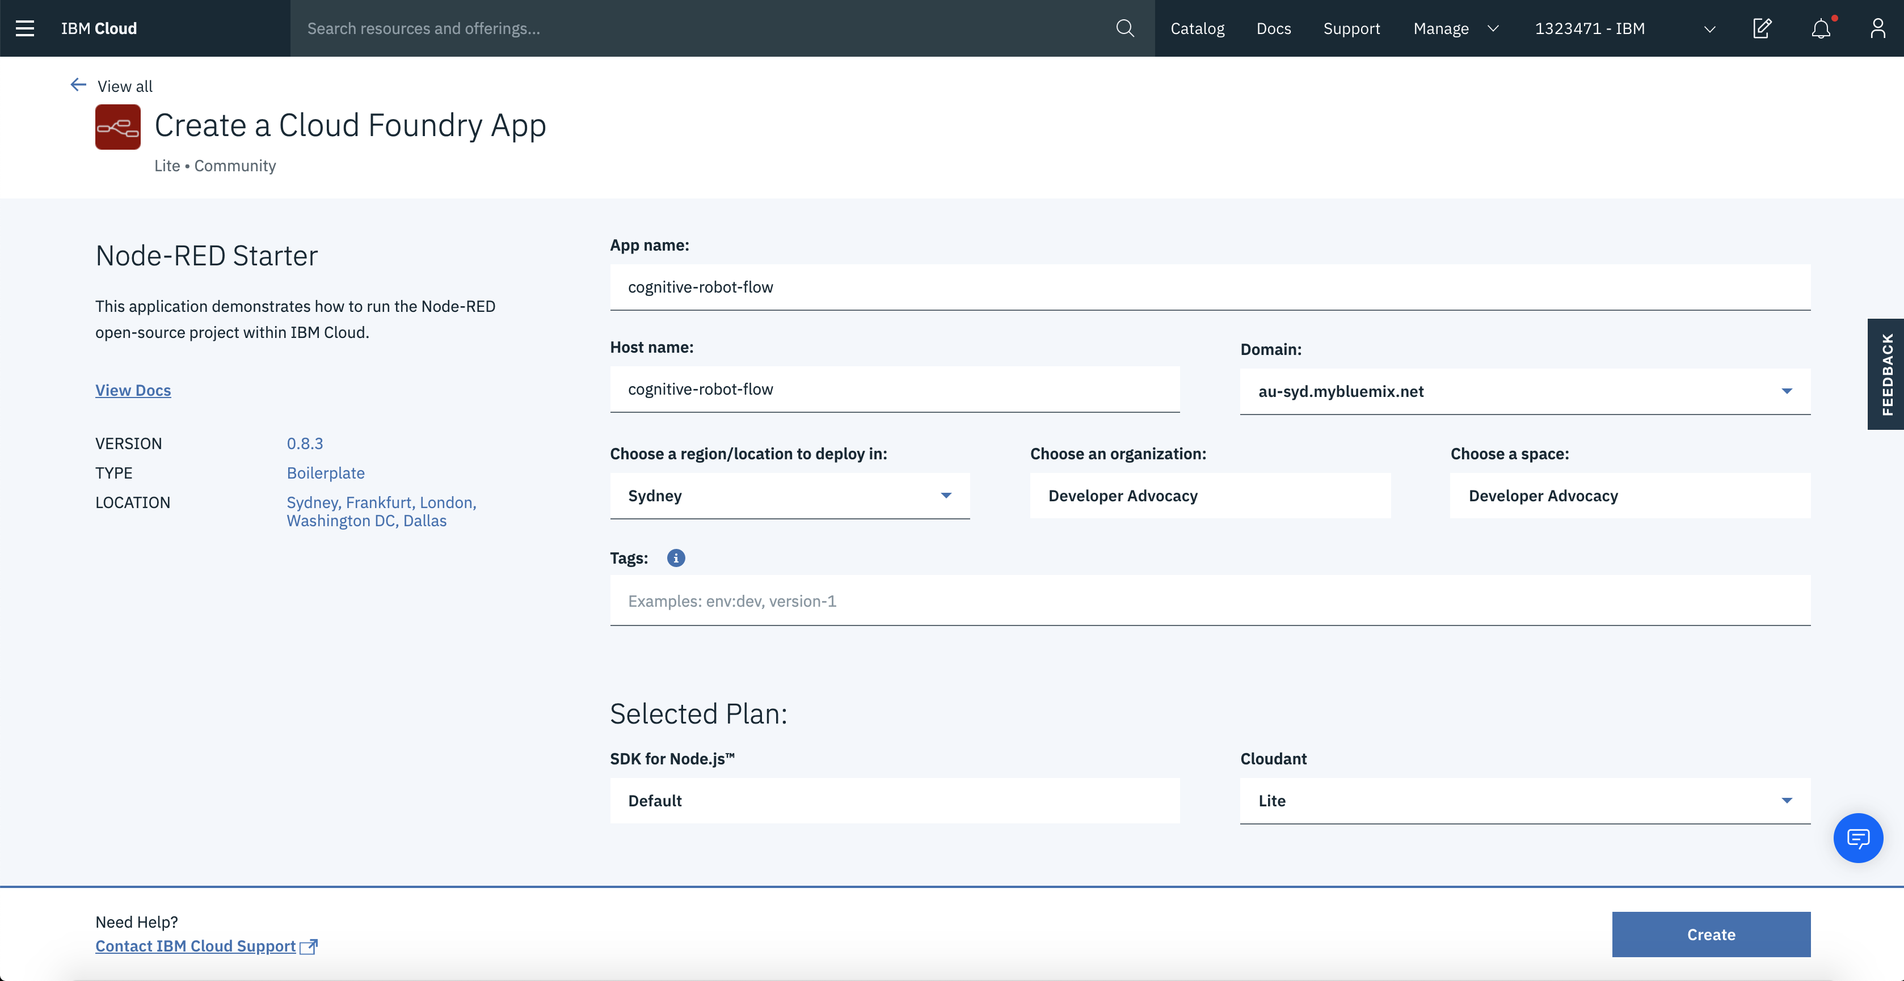Image resolution: width=1904 pixels, height=981 pixels.
Task: Open the notifications bell
Action: (1821, 28)
